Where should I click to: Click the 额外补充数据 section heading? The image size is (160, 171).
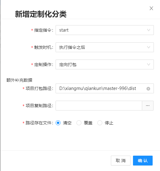coord(19,80)
